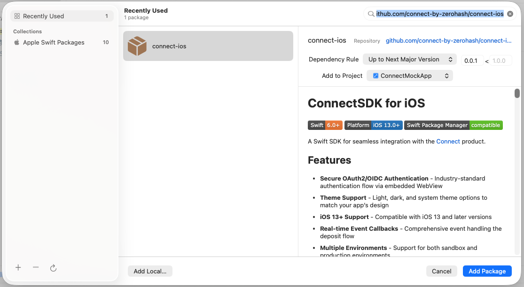Edit the 0.0.1 minimum version field
The height and width of the screenshot is (287, 524).
[472, 60]
